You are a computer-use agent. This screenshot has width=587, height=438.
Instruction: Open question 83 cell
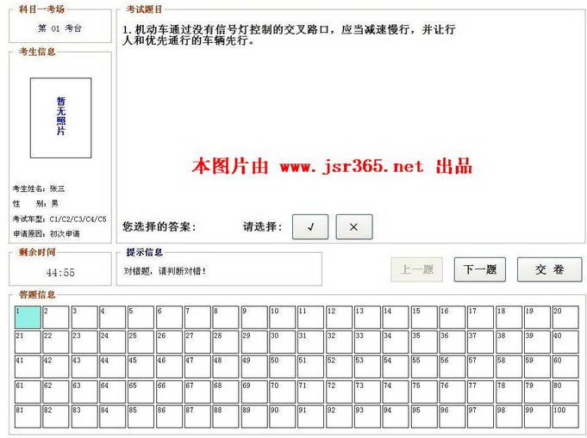point(84,416)
